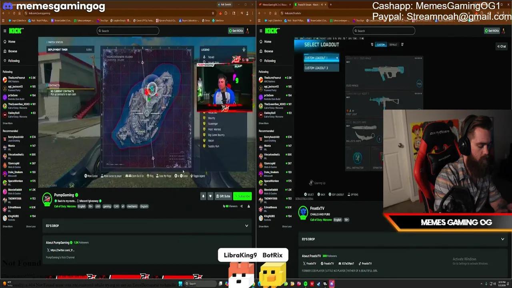The image size is (512, 288).
Task: Open BlondeRabbit channel in left sidebar
Action: tap(19, 191)
